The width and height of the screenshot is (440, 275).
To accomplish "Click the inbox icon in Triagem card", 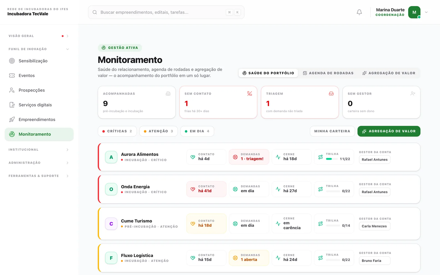I will pos(331,94).
